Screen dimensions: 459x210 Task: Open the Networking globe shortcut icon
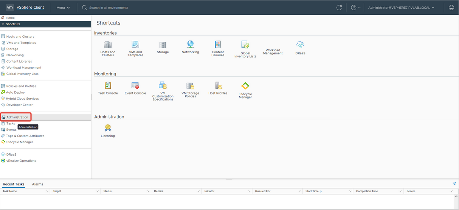(191, 45)
